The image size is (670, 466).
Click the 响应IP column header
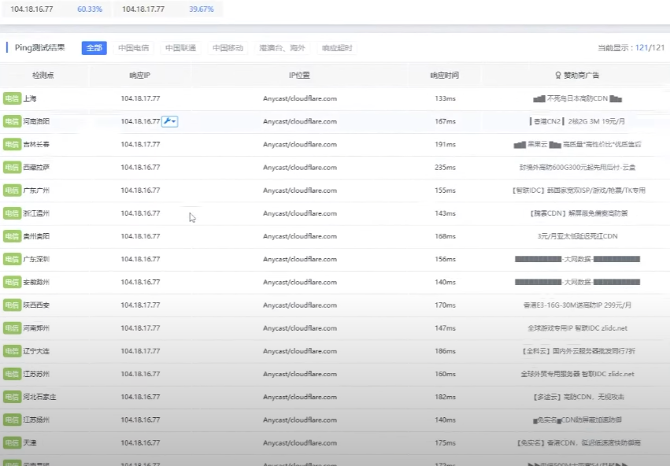coord(140,76)
